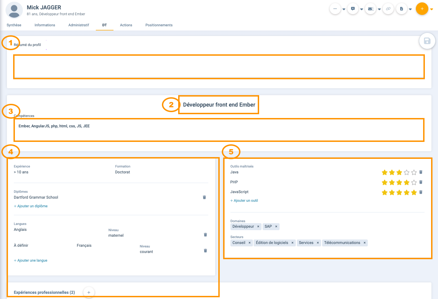This screenshot has height=299, width=438.
Task: Set PHP rating to one star
Action: 384,182
